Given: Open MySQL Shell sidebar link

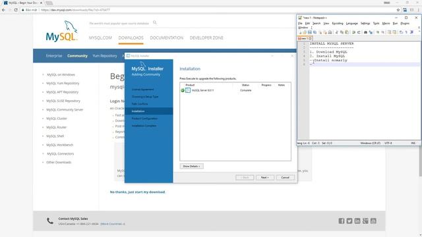Looking at the screenshot, I should tap(55, 136).
